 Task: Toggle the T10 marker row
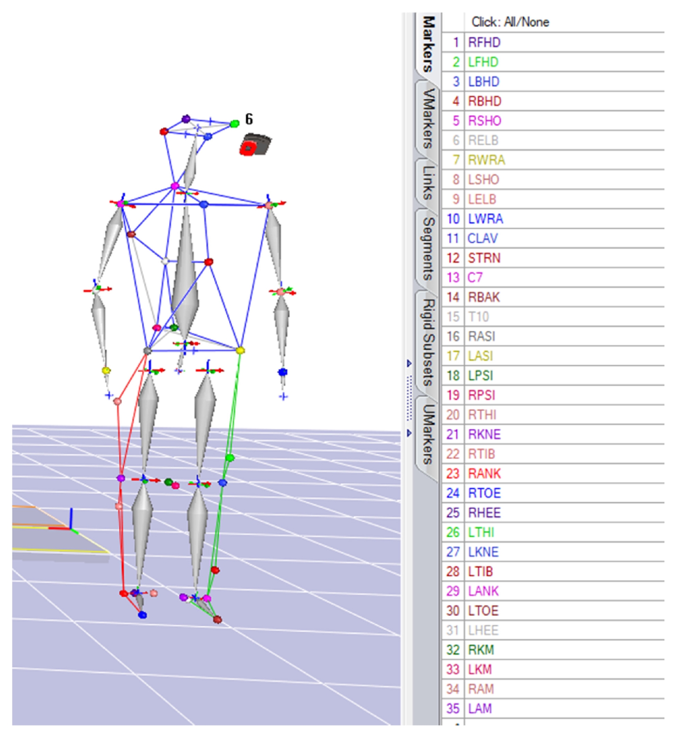point(553,317)
